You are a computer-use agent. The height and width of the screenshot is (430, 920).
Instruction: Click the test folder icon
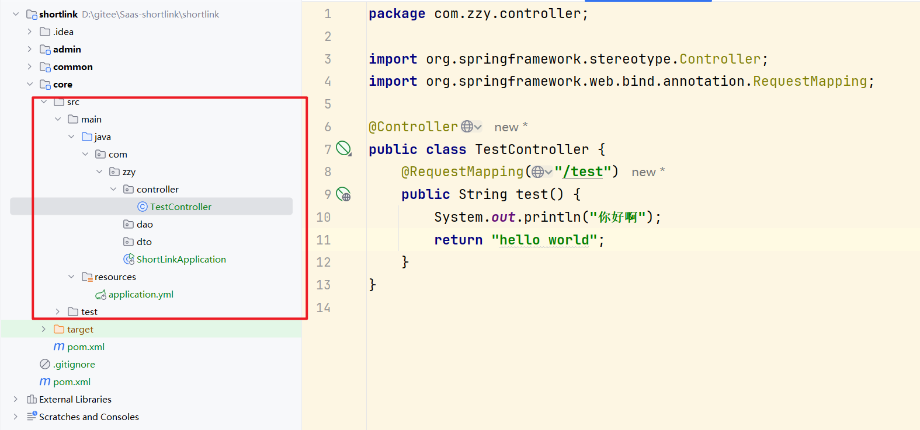(73, 312)
